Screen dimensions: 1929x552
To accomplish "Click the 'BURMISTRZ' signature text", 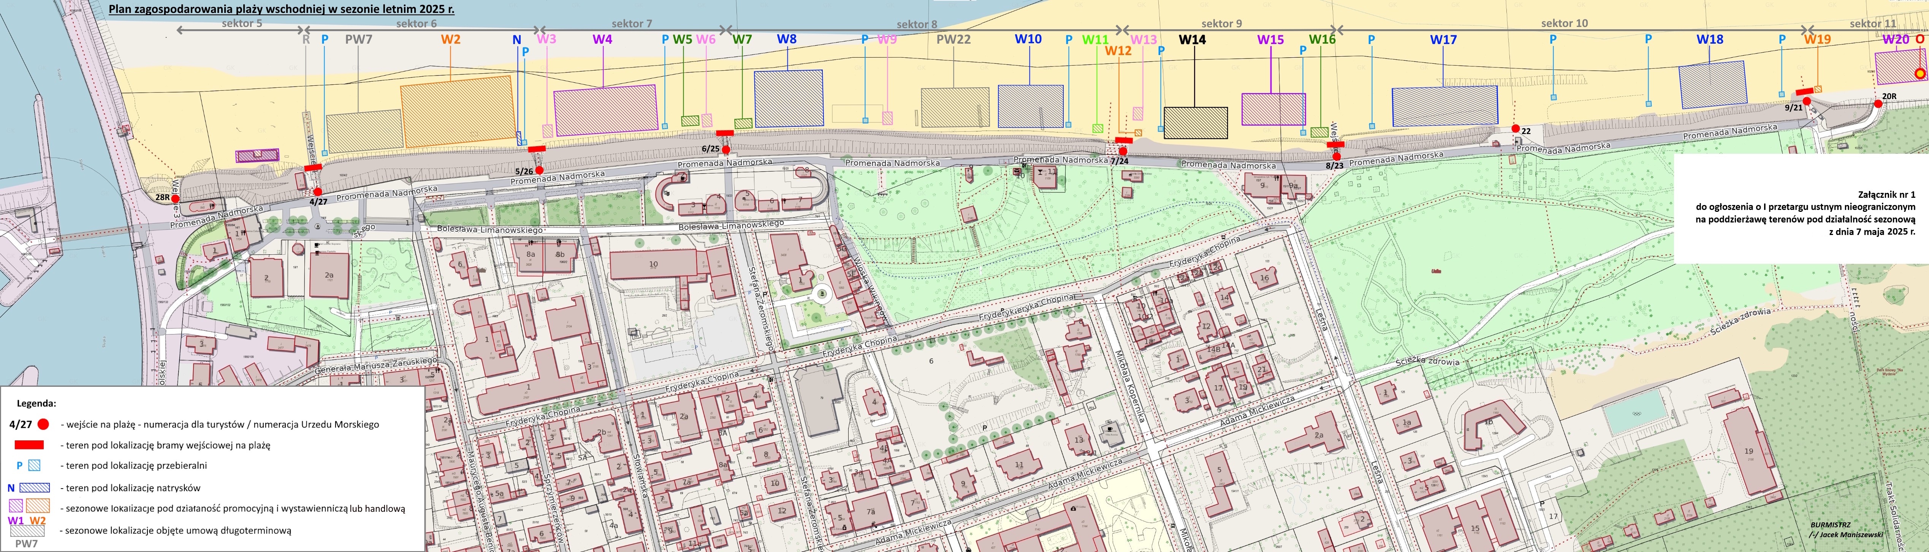I will pos(1831,525).
